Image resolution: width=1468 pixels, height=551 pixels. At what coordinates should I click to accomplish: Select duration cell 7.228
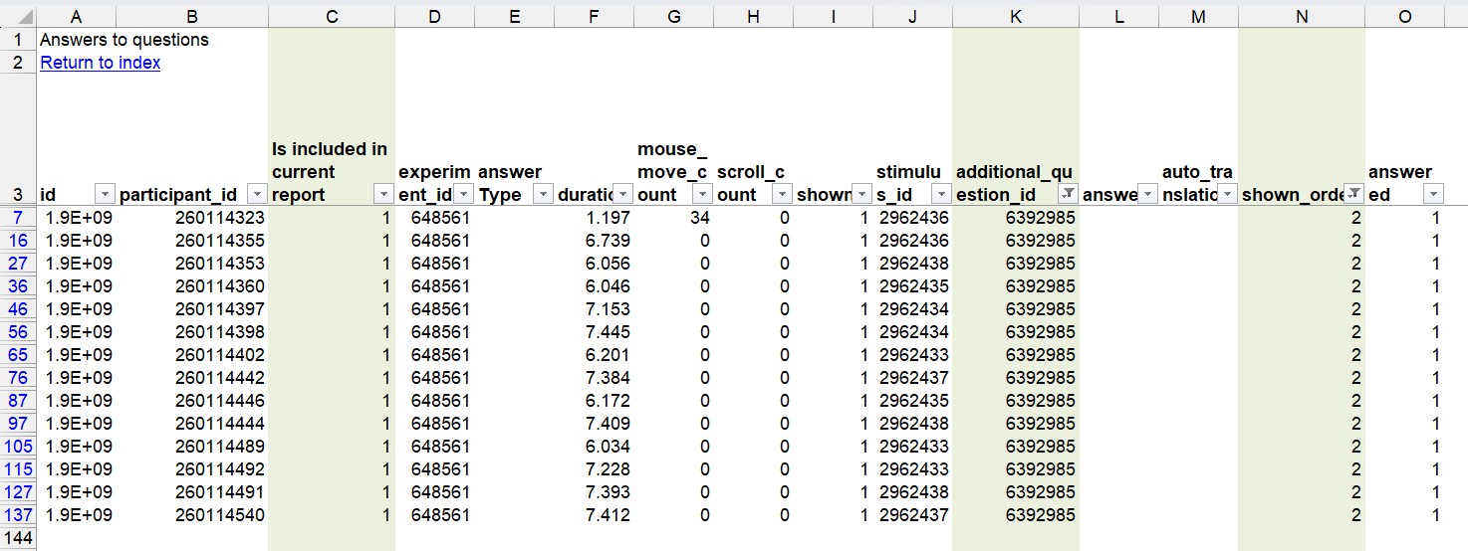coord(595,469)
